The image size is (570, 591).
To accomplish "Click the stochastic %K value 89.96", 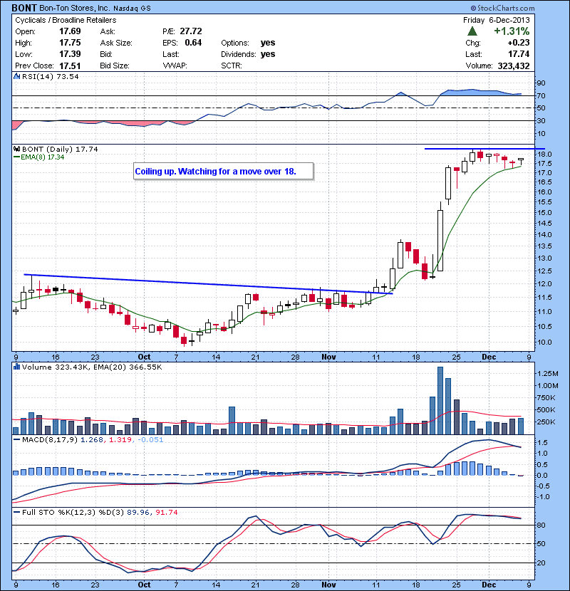I will pos(138,513).
